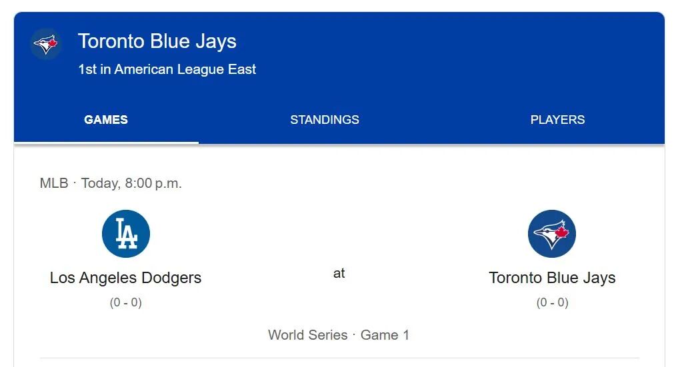Switch to the GAMES tab

(106, 120)
